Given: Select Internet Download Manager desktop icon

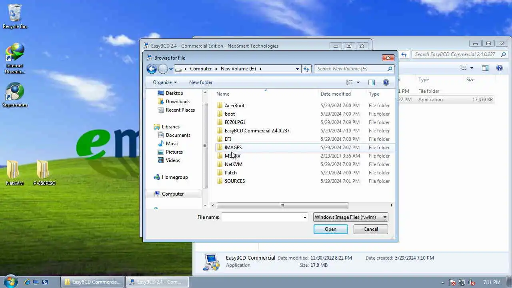Looking at the screenshot, I should point(15,59).
